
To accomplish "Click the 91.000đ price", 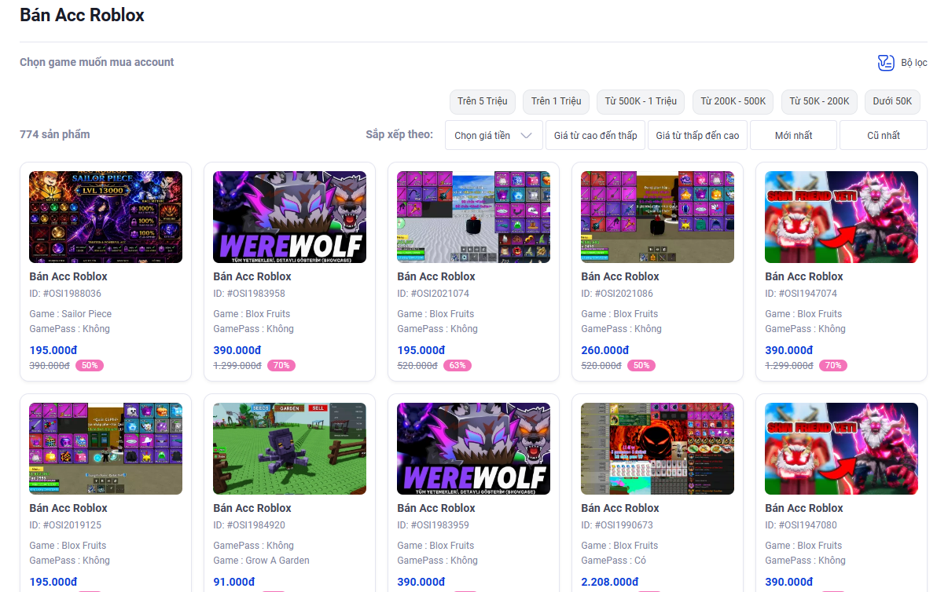I will click(x=233, y=582).
